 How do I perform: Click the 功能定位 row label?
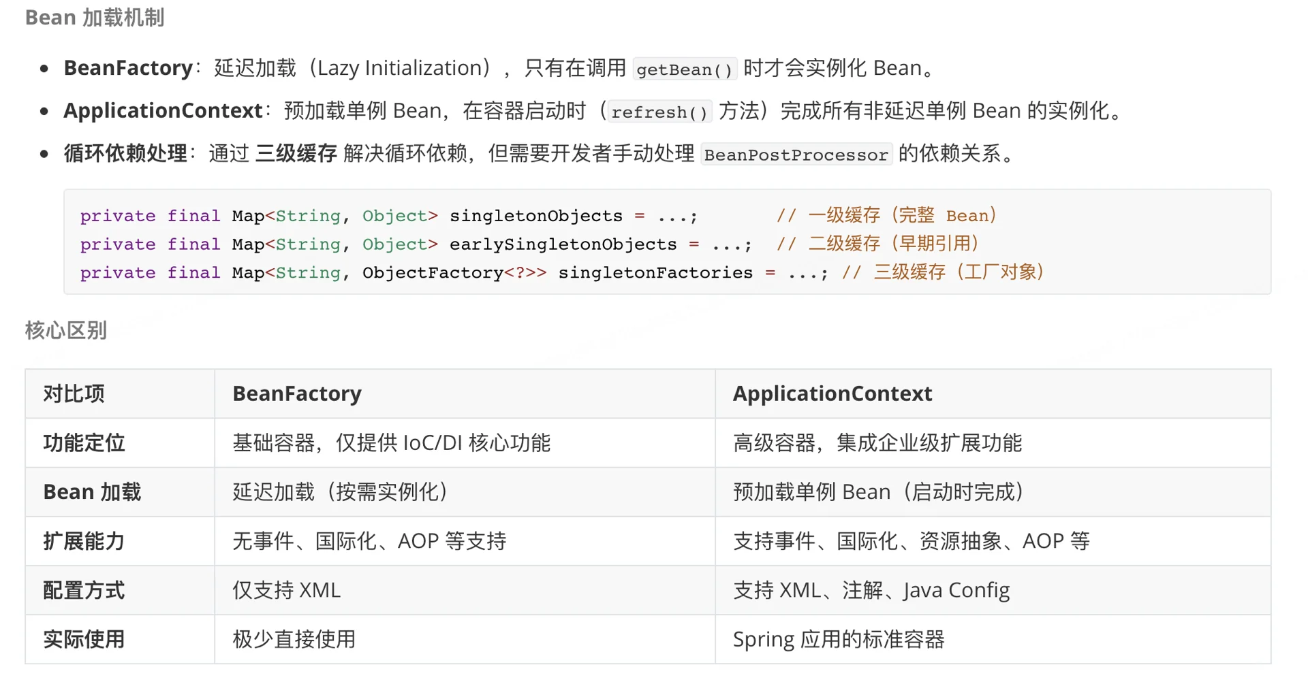click(83, 443)
